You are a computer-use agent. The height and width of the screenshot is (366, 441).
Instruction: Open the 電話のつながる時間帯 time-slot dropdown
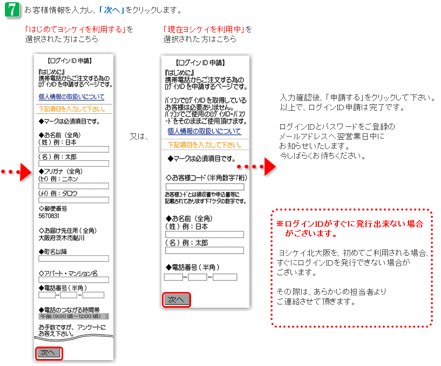74,316
